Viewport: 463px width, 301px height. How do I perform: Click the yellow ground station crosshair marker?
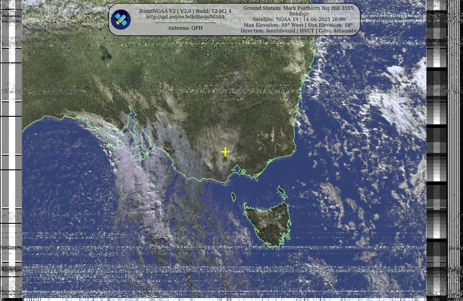225,152
